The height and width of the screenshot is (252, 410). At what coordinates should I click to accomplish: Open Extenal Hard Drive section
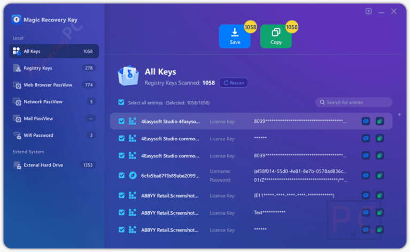[x=54, y=165]
